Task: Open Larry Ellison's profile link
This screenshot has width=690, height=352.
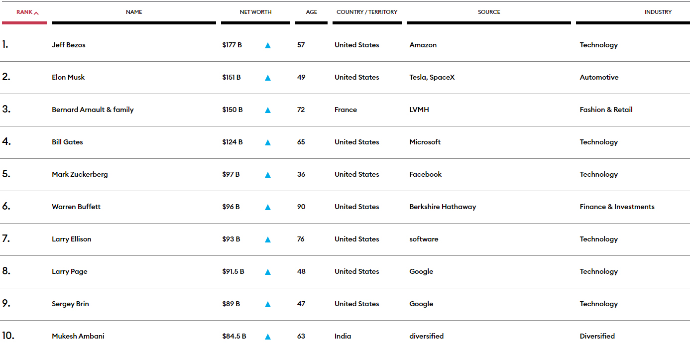Action: pos(72,239)
